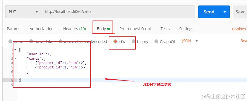The height and width of the screenshot is (101, 247).
Task: Select GraphQL body type
Action: click(x=156, y=41)
